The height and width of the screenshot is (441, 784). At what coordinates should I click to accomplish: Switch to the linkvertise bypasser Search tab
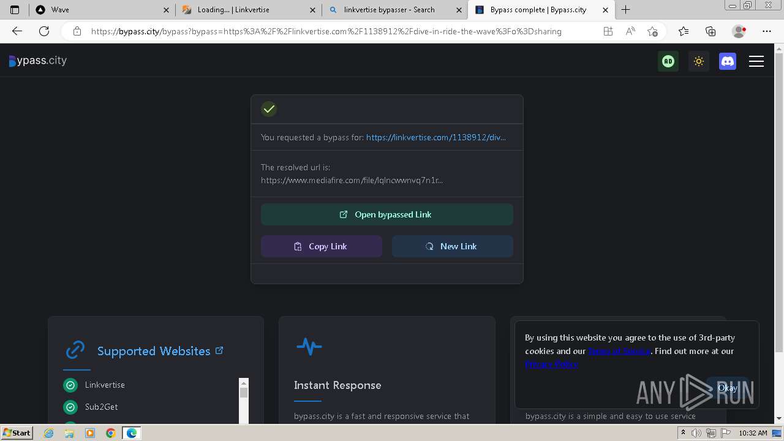(394, 10)
